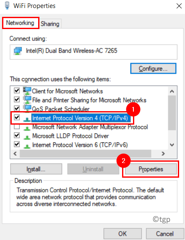Open the Configure adapter button
The width and height of the screenshot is (185, 240).
[153, 69]
